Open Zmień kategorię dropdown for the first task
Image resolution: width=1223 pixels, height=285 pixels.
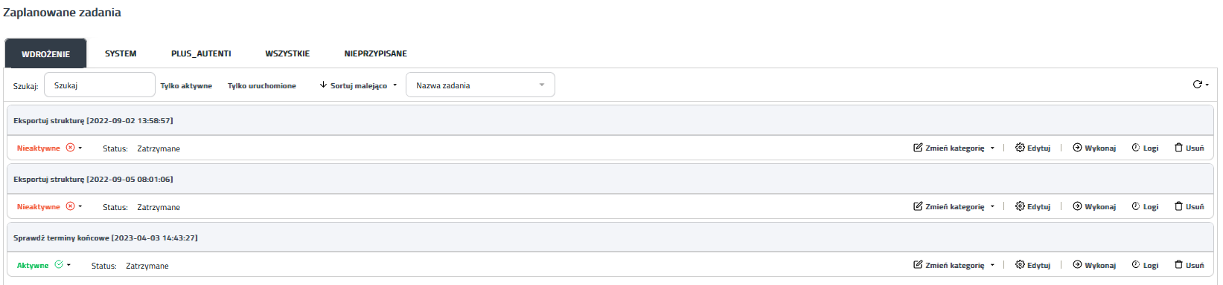click(954, 148)
